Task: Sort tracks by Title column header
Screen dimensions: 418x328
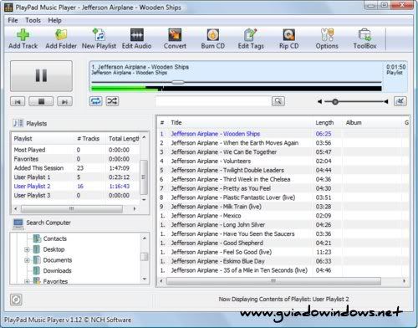Action: coord(176,123)
